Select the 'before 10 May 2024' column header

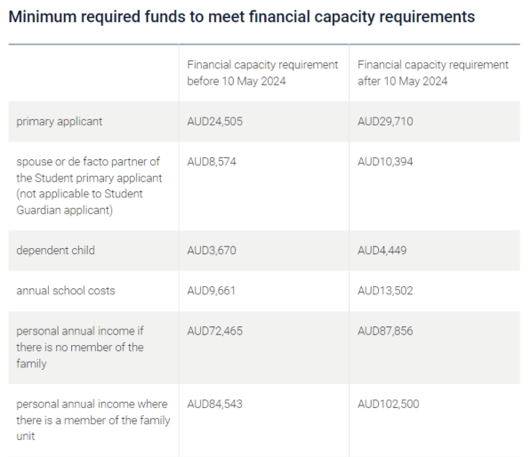pos(262,73)
